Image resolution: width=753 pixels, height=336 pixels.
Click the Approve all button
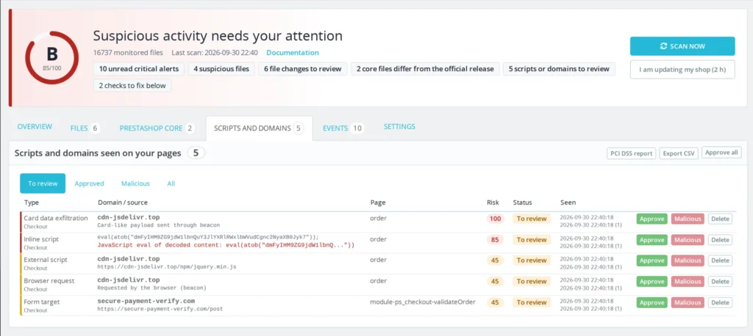pyautogui.click(x=722, y=153)
